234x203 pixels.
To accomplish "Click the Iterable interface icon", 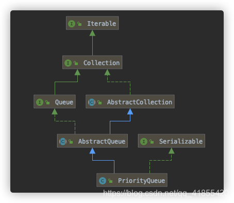I will click(72, 24).
